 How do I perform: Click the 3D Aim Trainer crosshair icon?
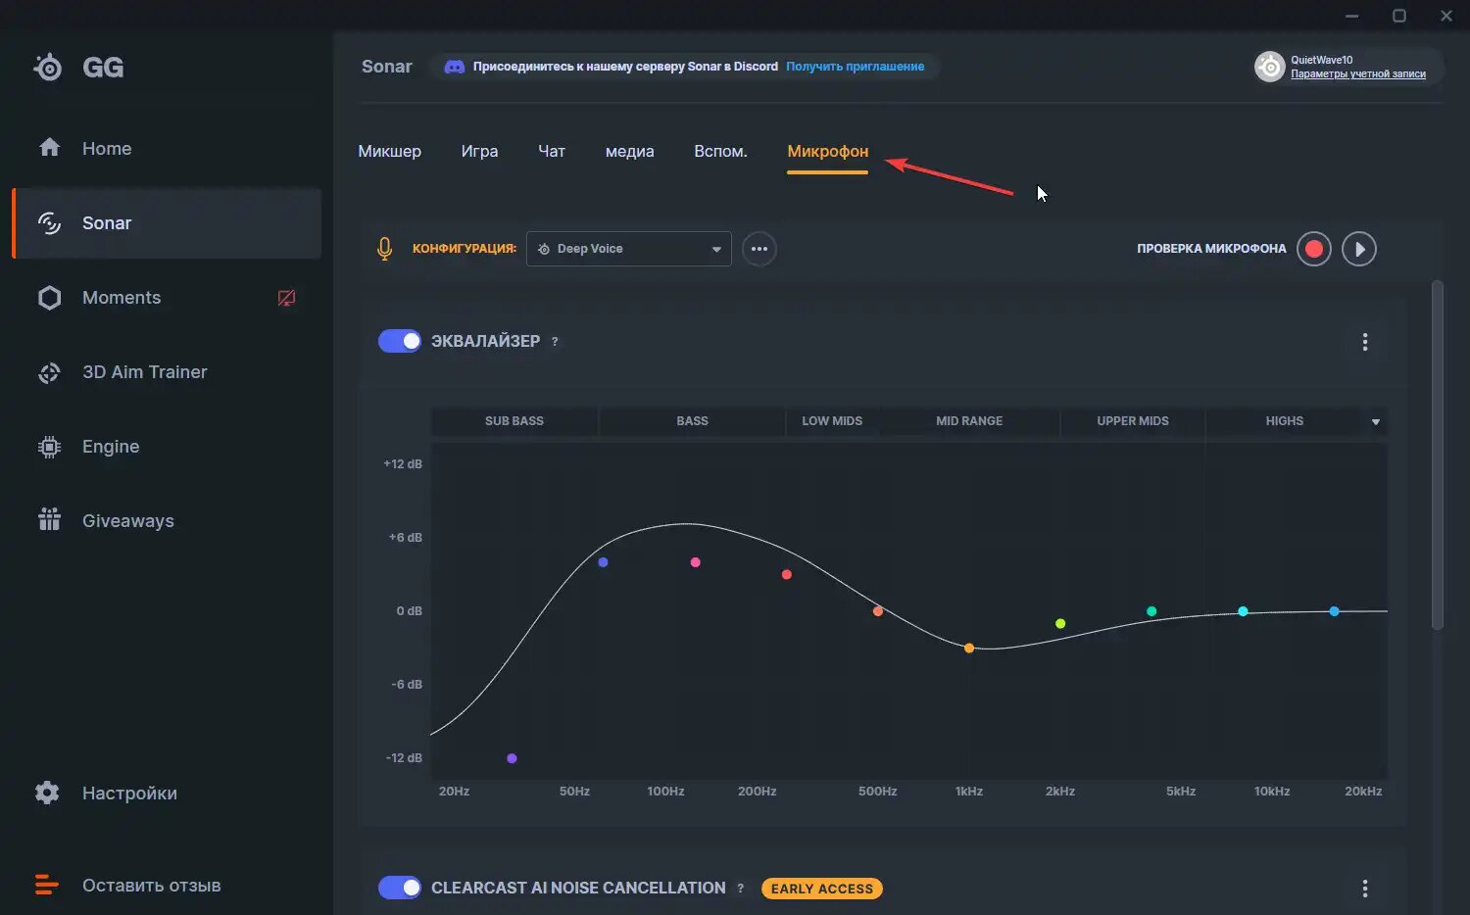[49, 372]
